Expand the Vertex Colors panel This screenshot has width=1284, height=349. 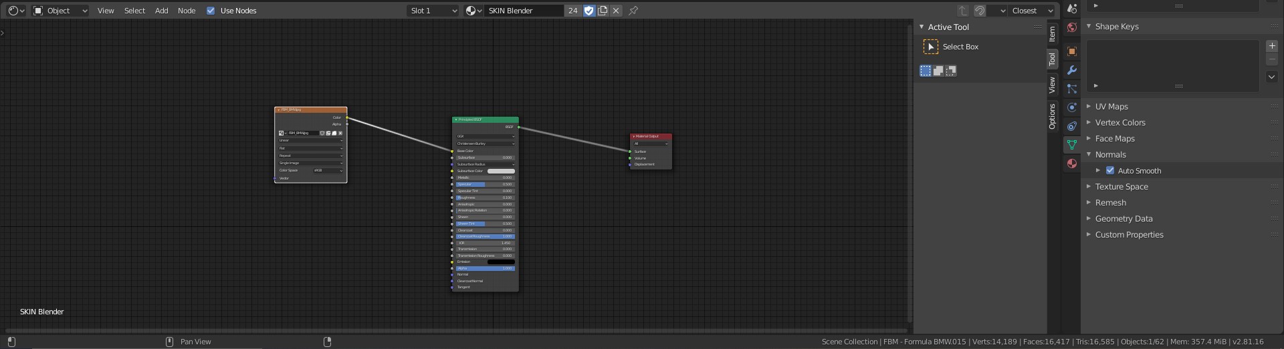tap(1089, 123)
